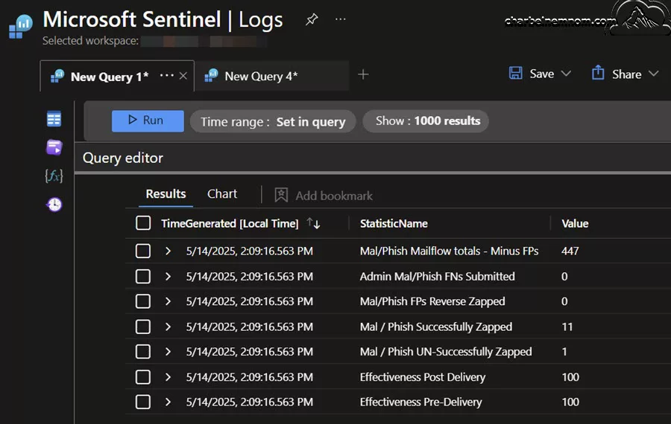Click Add bookmark text

(x=334, y=196)
